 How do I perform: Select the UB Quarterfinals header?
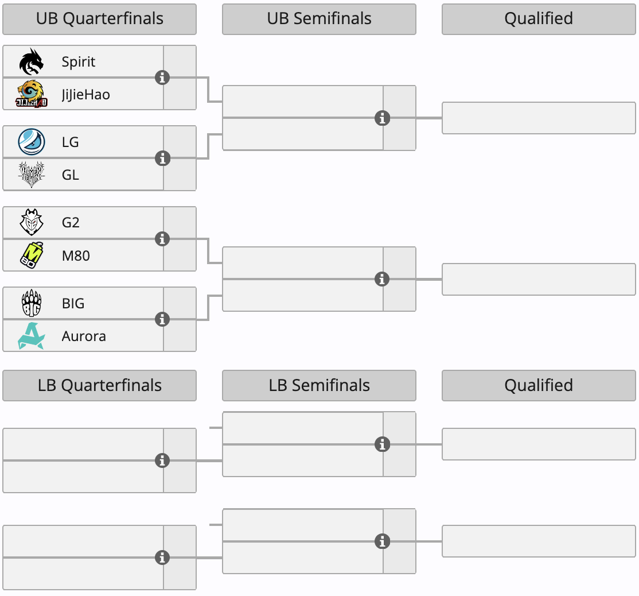pyautogui.click(x=99, y=19)
